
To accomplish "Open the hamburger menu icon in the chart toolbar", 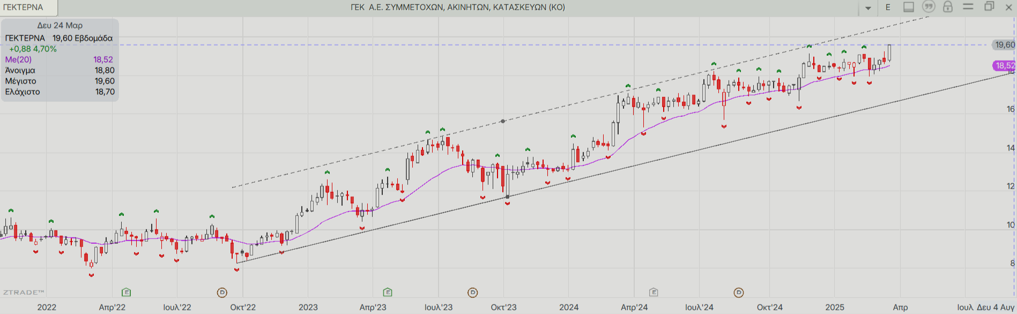I will [x=968, y=6].
